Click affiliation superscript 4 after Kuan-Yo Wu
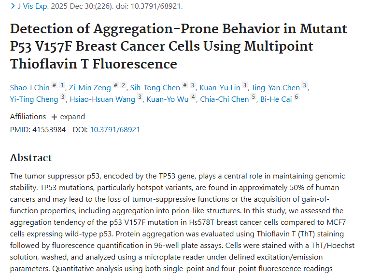Screen dimensions: 367x275 [x=193, y=98]
